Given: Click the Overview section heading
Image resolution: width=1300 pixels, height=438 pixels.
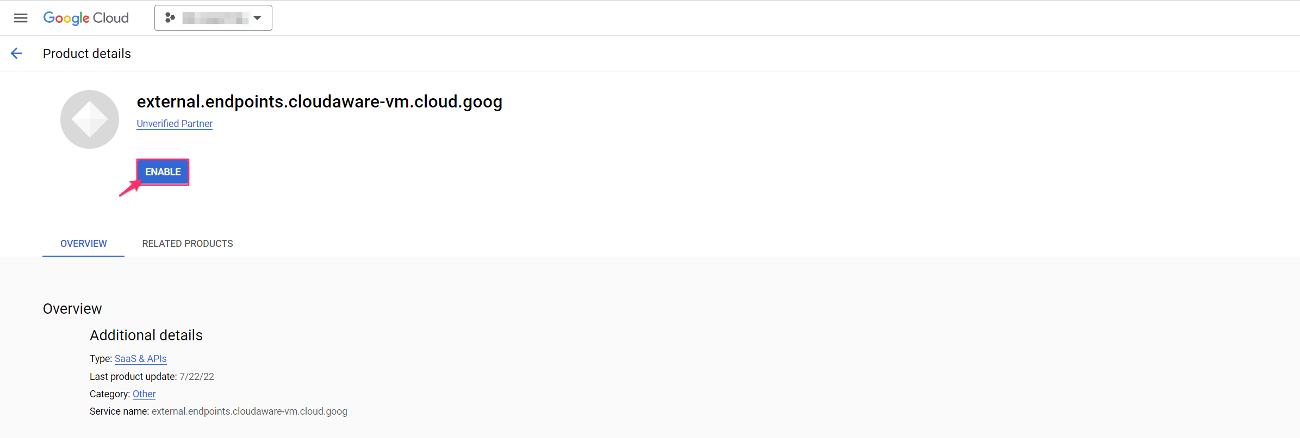Looking at the screenshot, I should 72,308.
